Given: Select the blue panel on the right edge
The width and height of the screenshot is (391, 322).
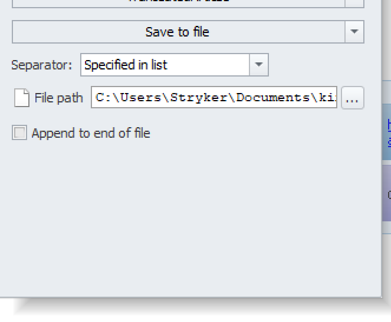Looking at the screenshot, I should click(x=386, y=132).
